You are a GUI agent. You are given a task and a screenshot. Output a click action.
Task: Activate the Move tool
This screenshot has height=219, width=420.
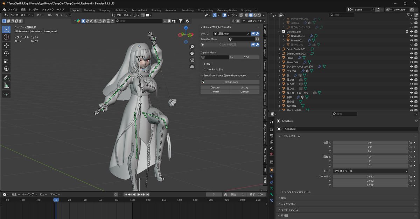coord(6,46)
